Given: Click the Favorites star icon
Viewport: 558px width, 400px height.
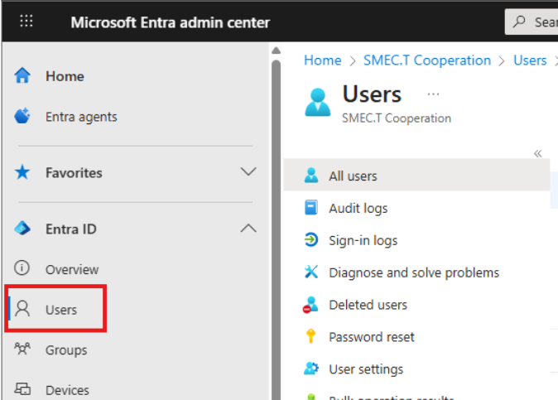Looking at the screenshot, I should click(x=22, y=172).
